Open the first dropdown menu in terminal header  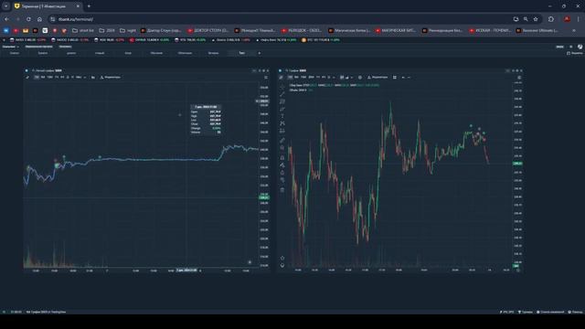(10, 47)
